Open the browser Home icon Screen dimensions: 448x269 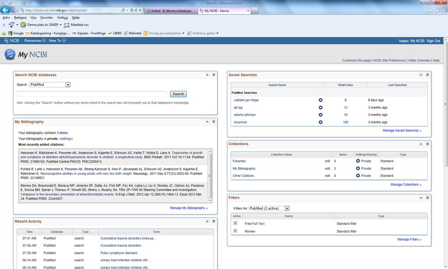(430, 10)
